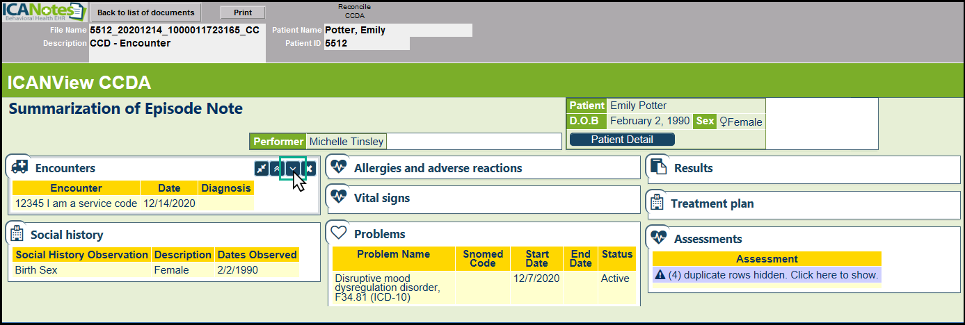Click the Assessments heartbeat icon
The height and width of the screenshot is (325, 965).
pos(658,238)
